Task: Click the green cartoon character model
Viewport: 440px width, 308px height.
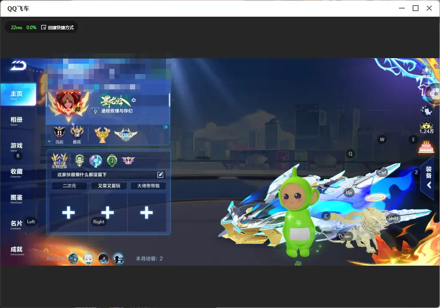Action: pyautogui.click(x=299, y=213)
